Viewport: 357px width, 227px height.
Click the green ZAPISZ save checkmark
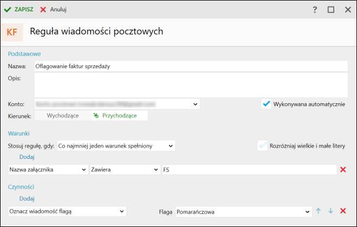click(x=8, y=10)
